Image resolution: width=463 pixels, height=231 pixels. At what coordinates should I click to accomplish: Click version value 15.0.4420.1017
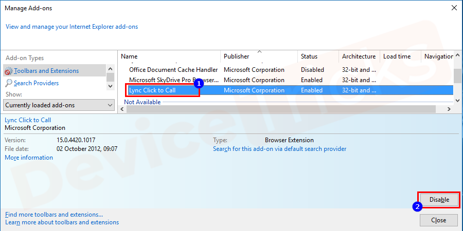point(76,140)
